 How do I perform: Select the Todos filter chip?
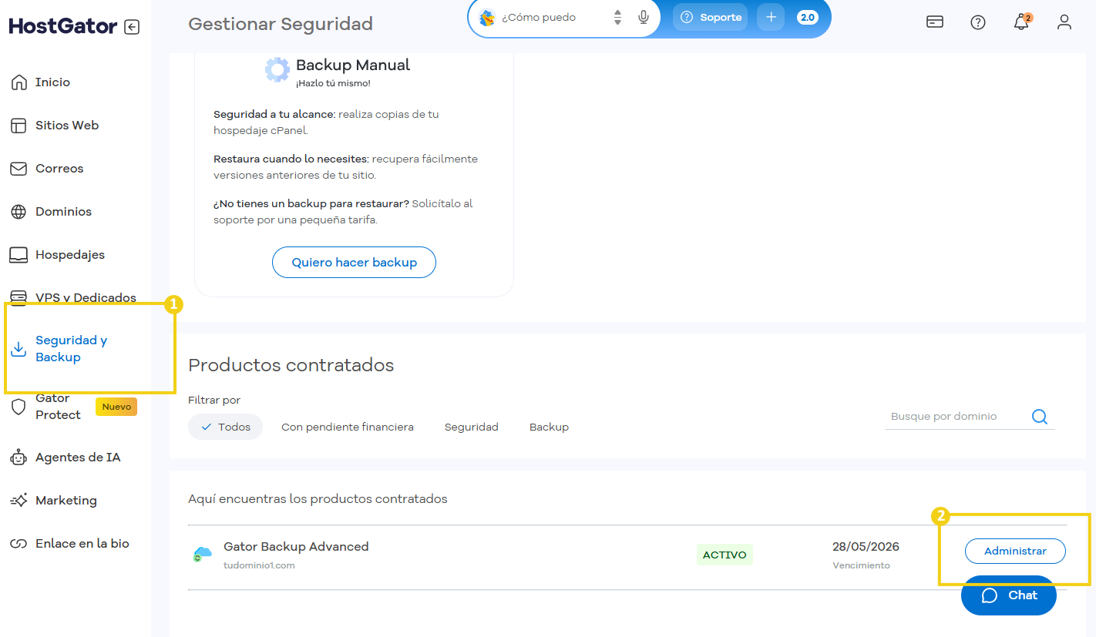tap(225, 427)
